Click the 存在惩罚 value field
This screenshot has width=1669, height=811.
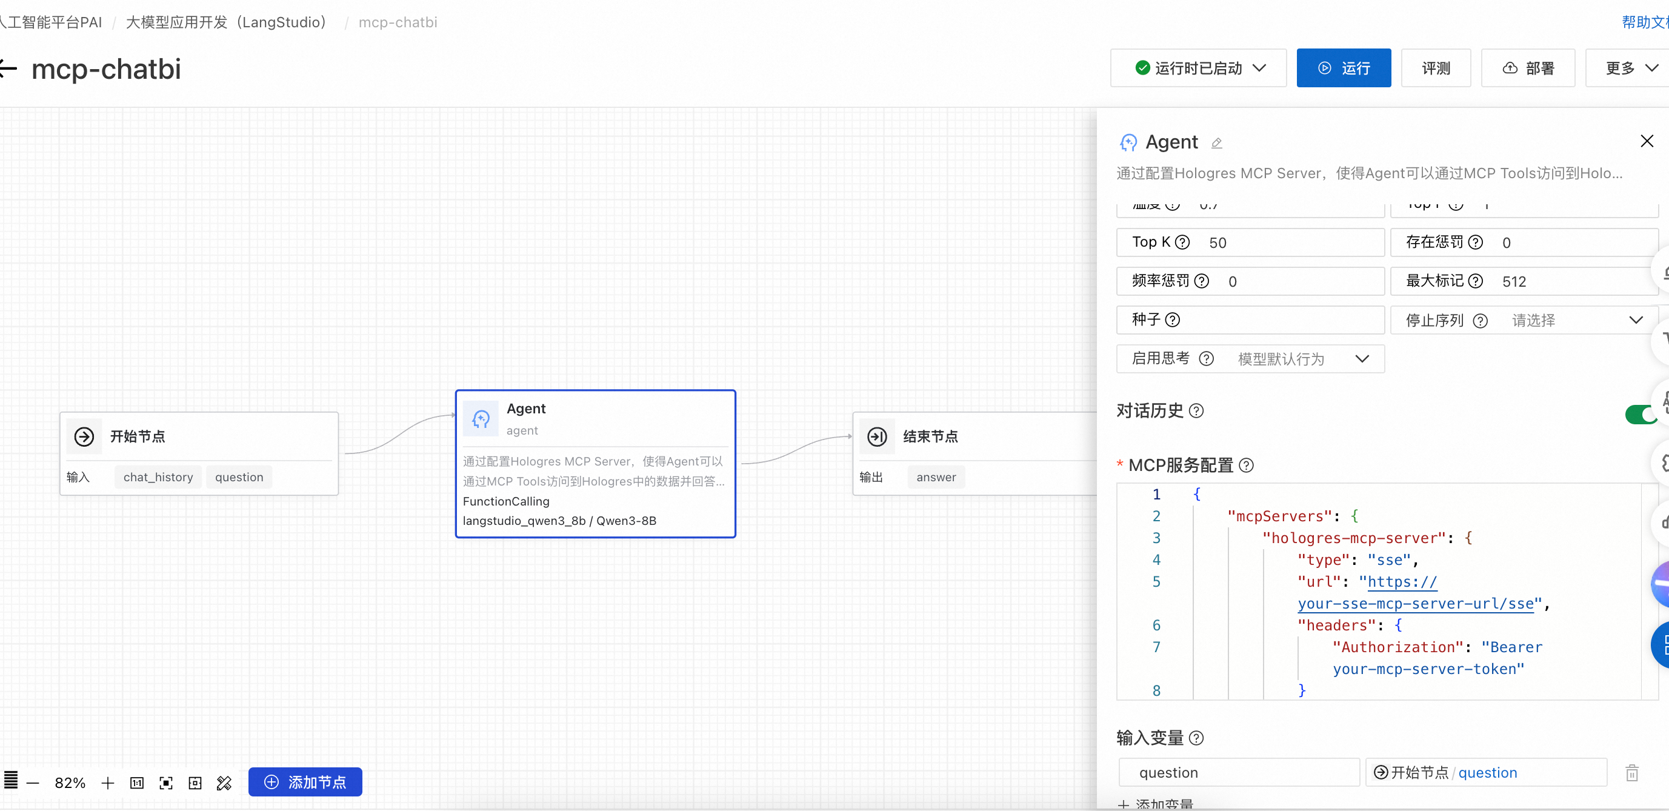tap(1524, 242)
